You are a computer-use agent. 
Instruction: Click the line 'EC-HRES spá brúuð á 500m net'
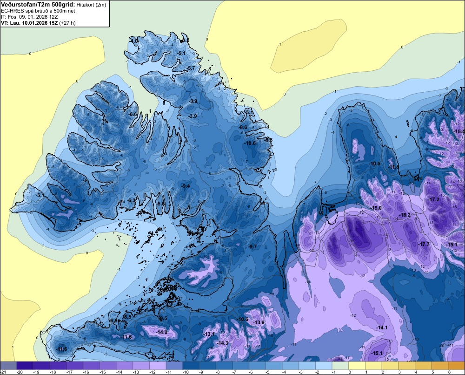(x=38, y=11)
